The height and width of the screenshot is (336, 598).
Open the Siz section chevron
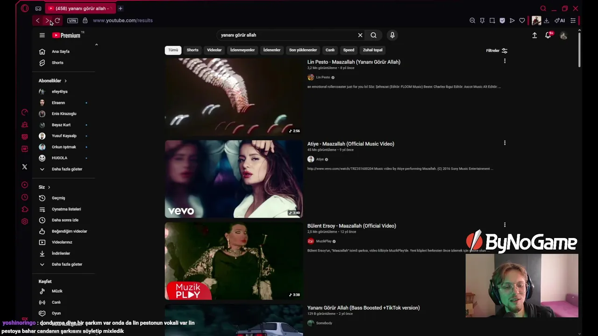[x=49, y=187]
